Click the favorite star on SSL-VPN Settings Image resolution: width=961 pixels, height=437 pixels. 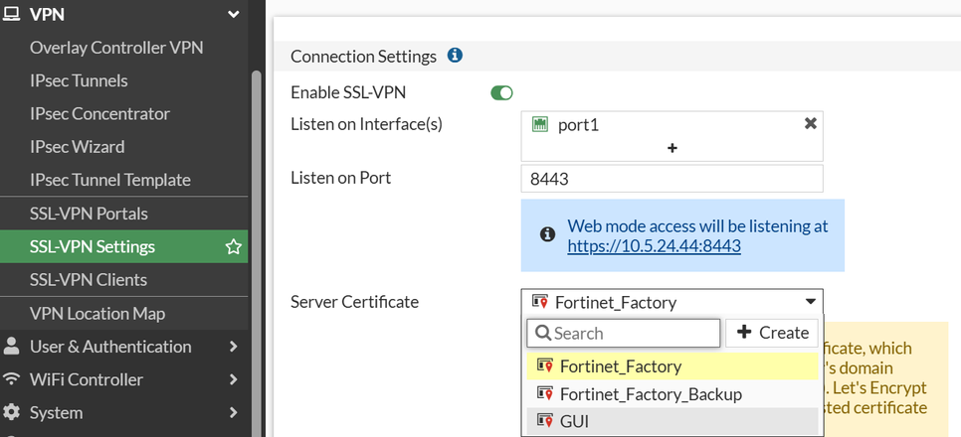pos(234,247)
